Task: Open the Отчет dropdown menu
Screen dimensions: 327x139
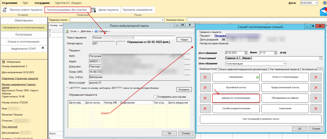Action: (74, 32)
